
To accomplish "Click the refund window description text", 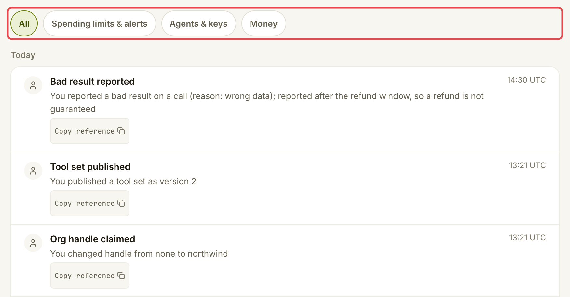I will click(x=267, y=103).
